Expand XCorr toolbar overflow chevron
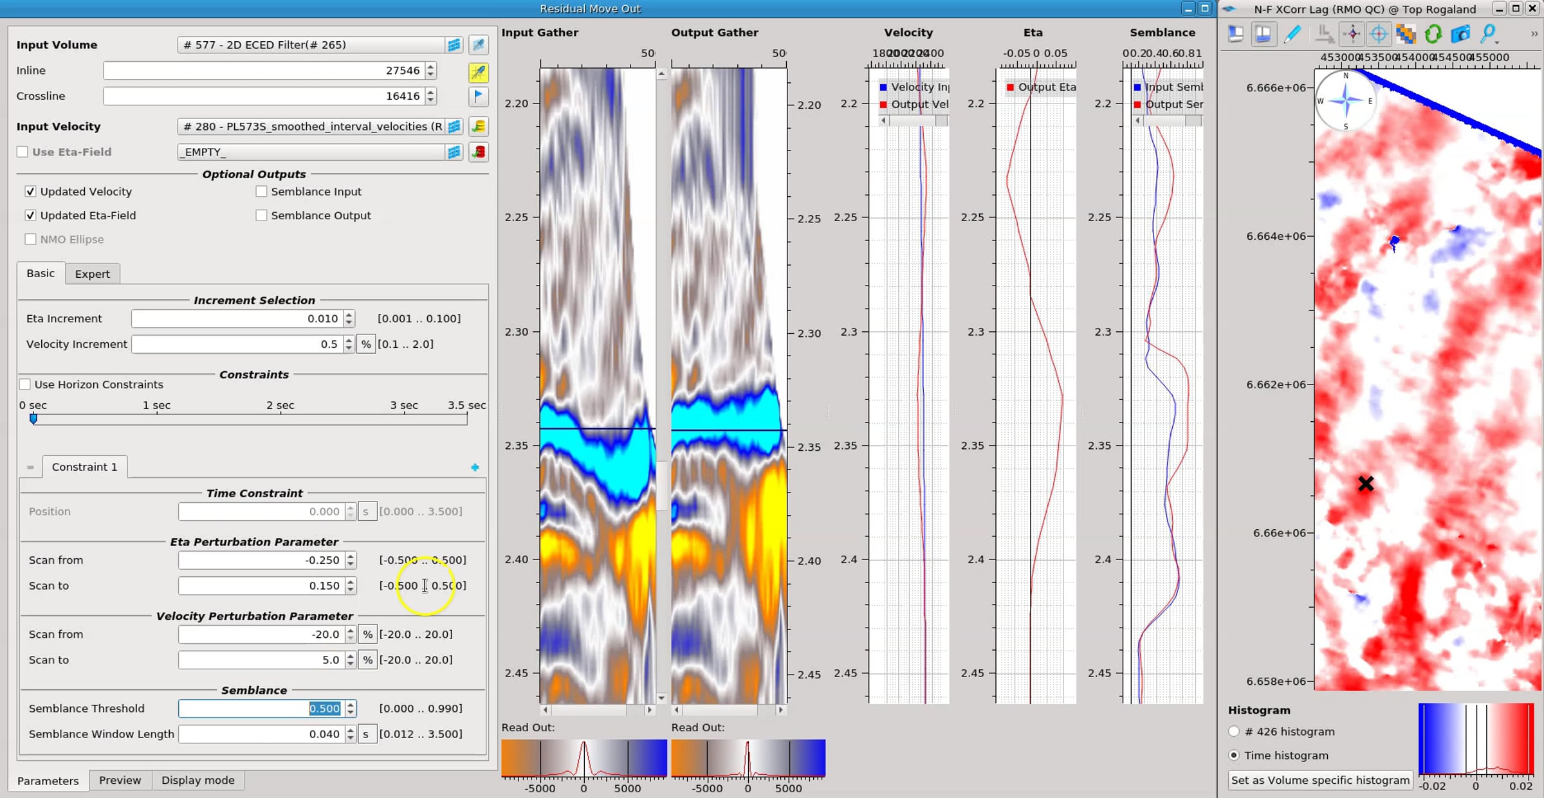 (1534, 33)
